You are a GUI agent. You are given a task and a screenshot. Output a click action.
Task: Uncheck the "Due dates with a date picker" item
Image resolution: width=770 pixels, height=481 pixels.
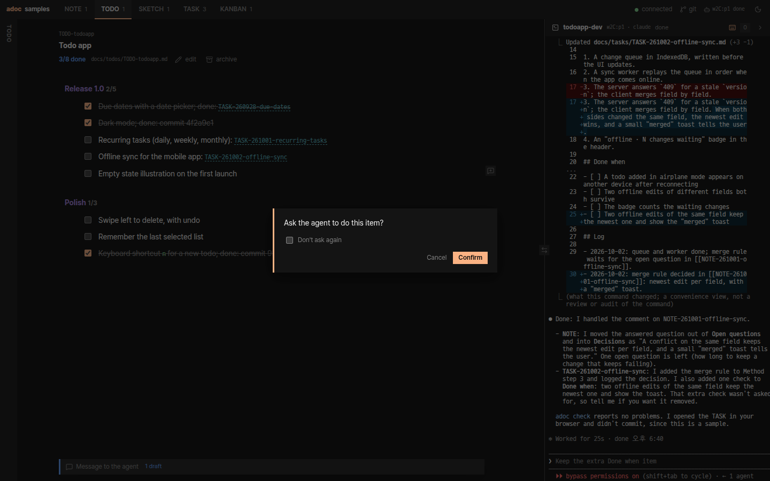(x=88, y=106)
